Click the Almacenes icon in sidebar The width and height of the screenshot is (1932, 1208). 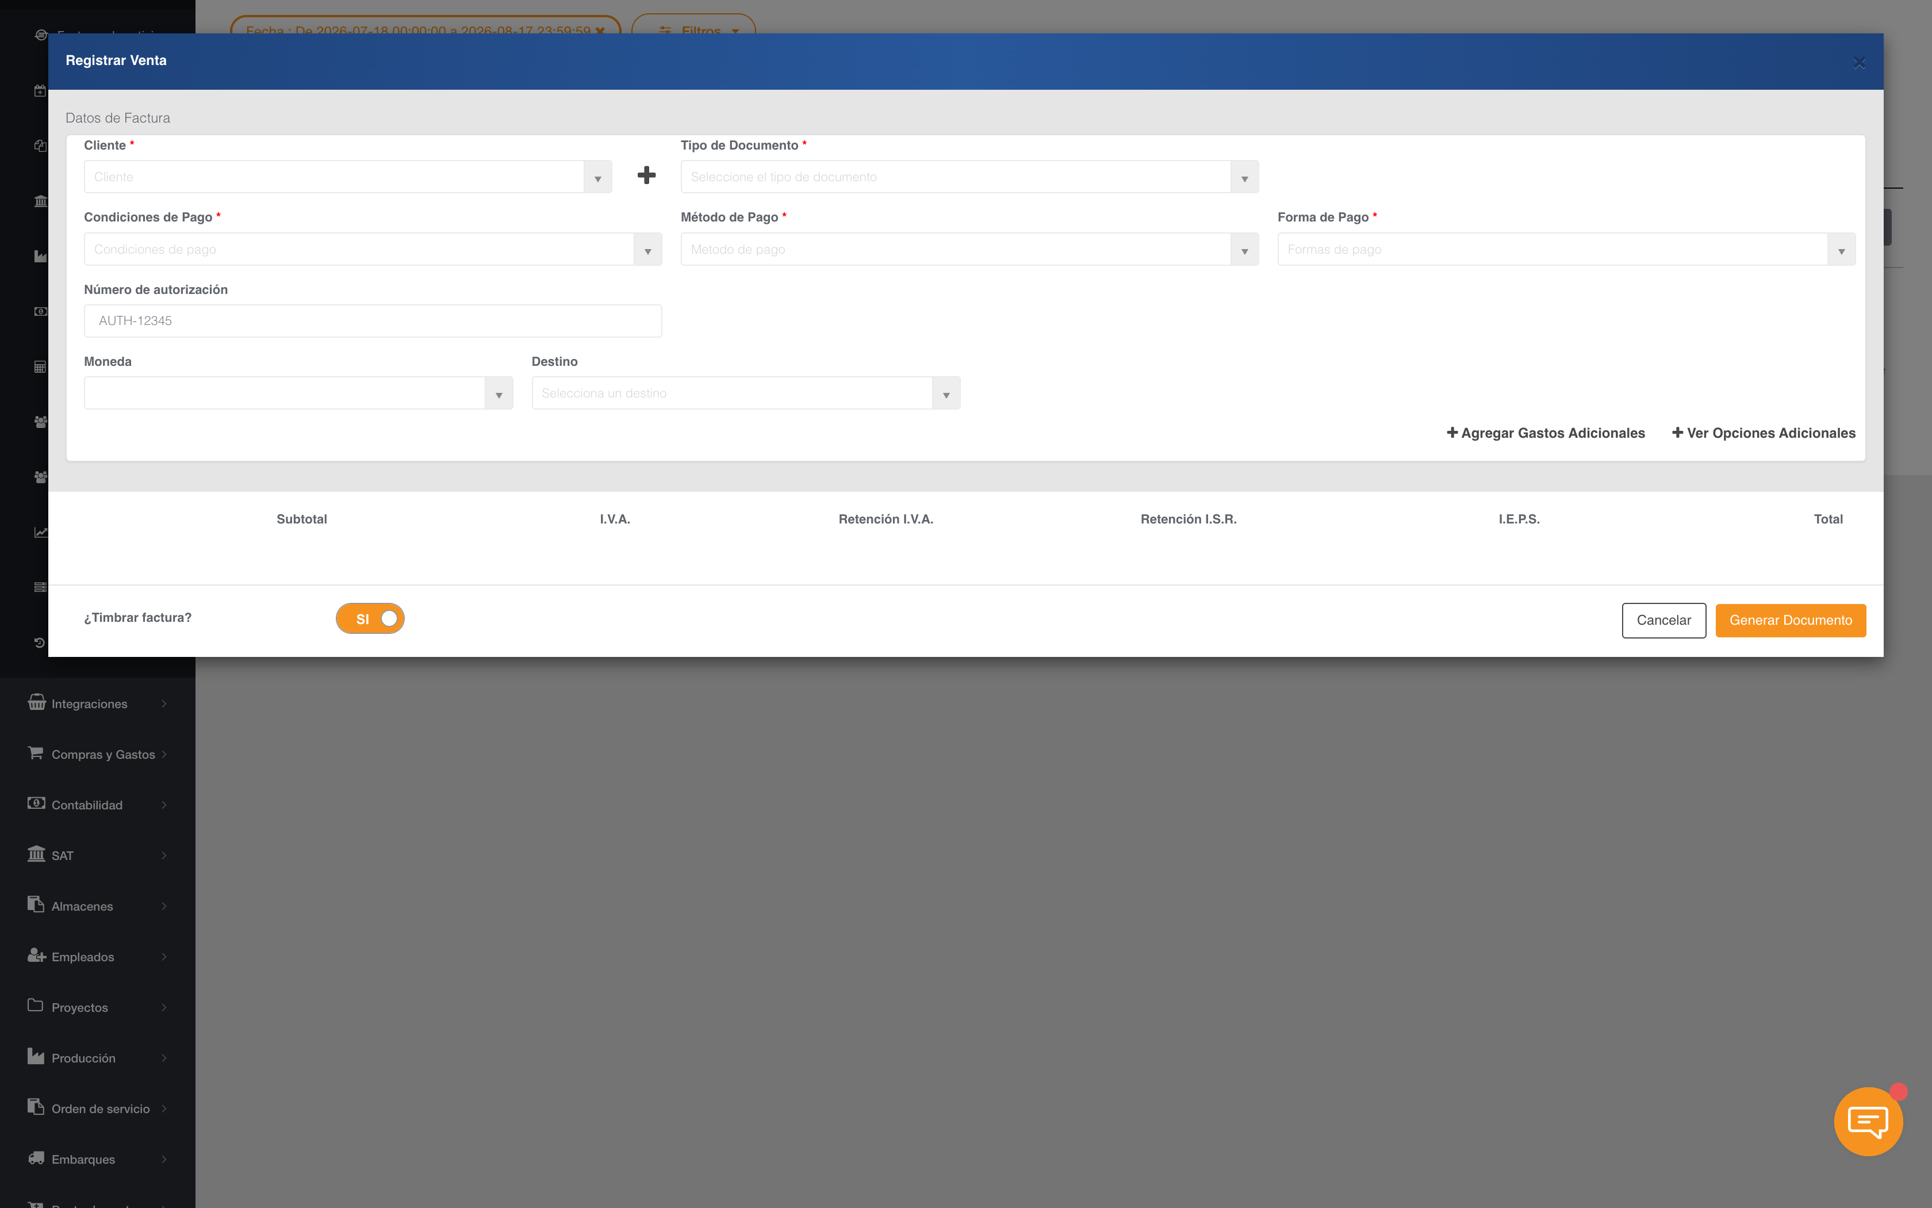(36, 904)
